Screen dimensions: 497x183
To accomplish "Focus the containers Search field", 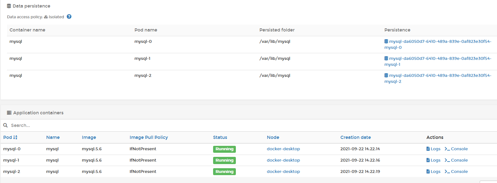I will point(248,125).
